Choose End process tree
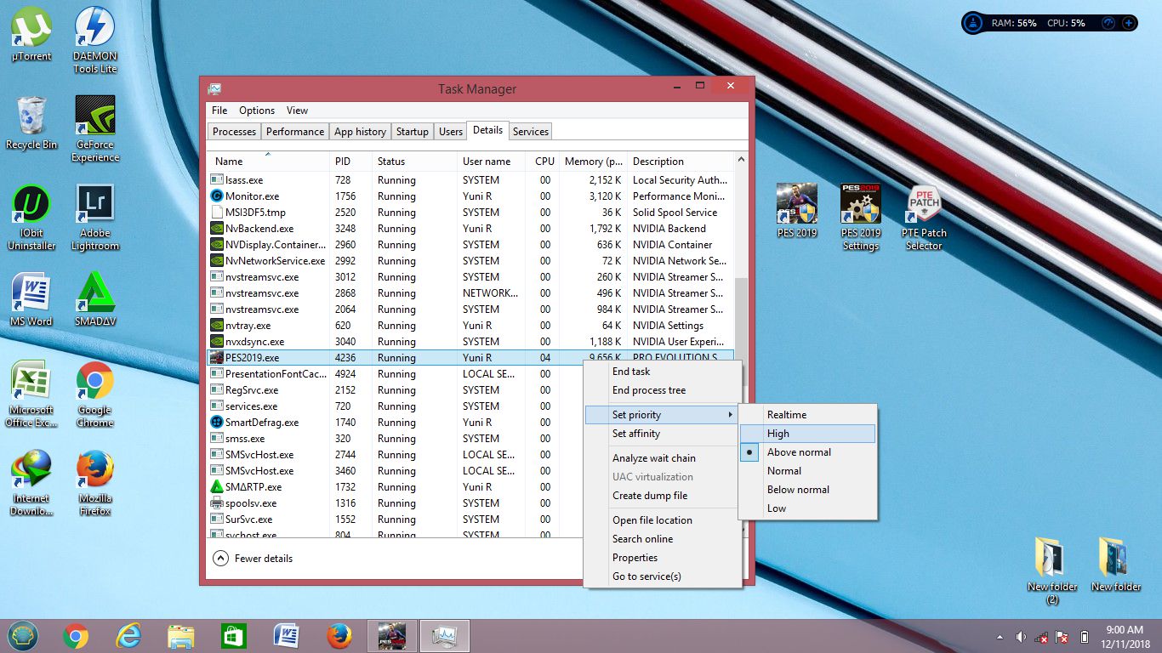Image resolution: width=1162 pixels, height=653 pixels. coord(662,390)
